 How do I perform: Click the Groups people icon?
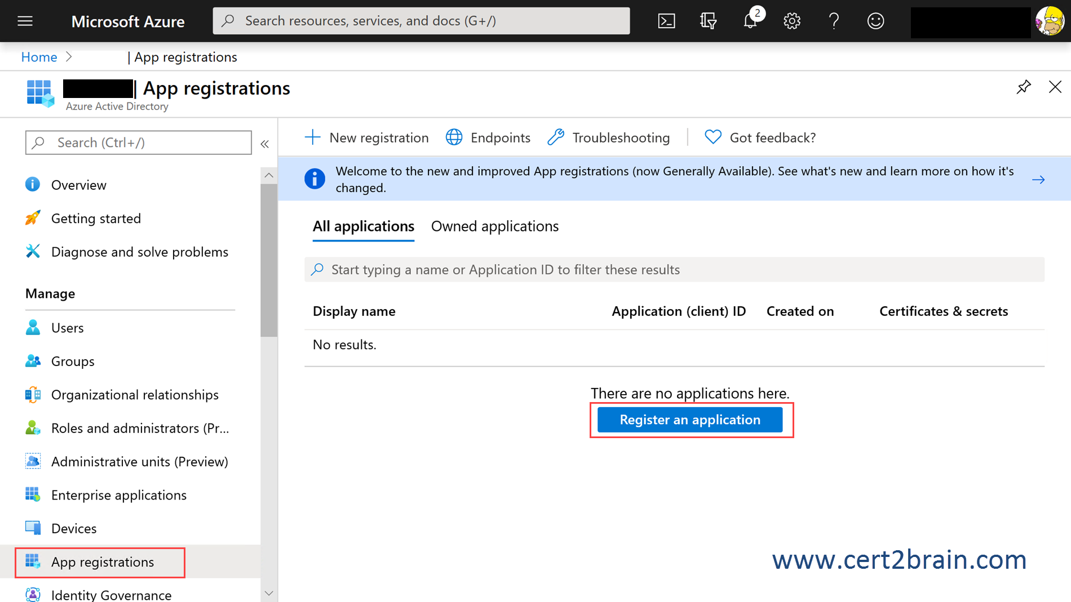pos(33,360)
